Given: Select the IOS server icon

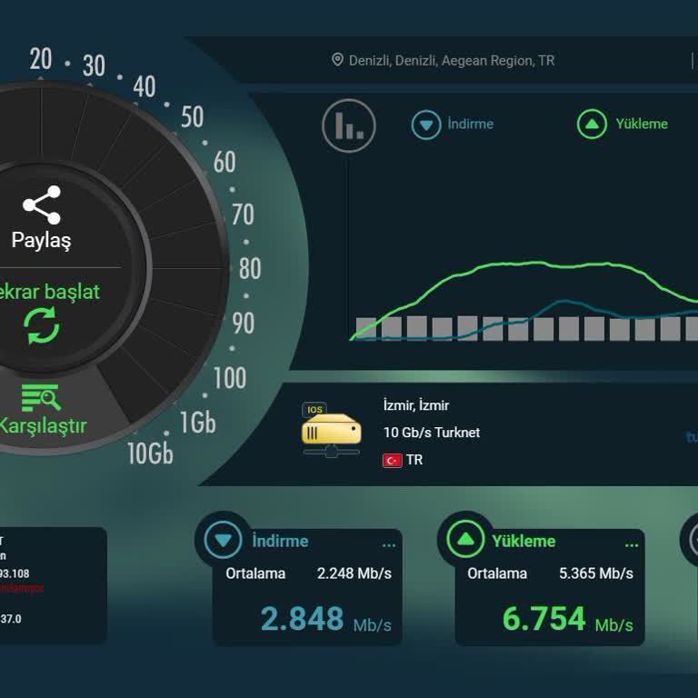Looking at the screenshot, I should pos(331,429).
